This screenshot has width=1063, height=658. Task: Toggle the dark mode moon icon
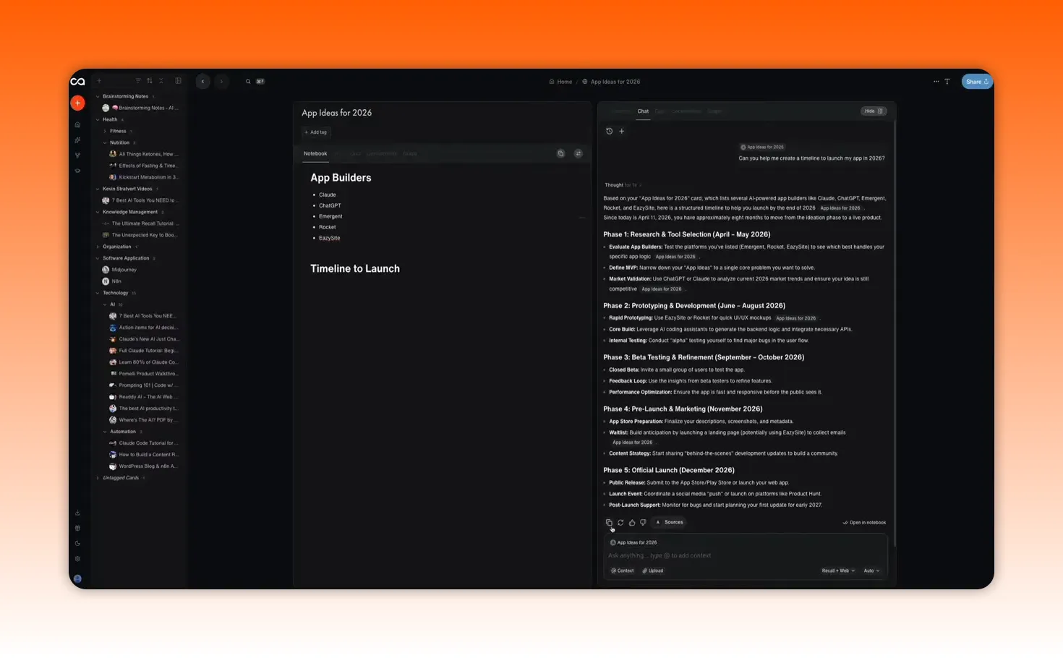tap(77, 543)
